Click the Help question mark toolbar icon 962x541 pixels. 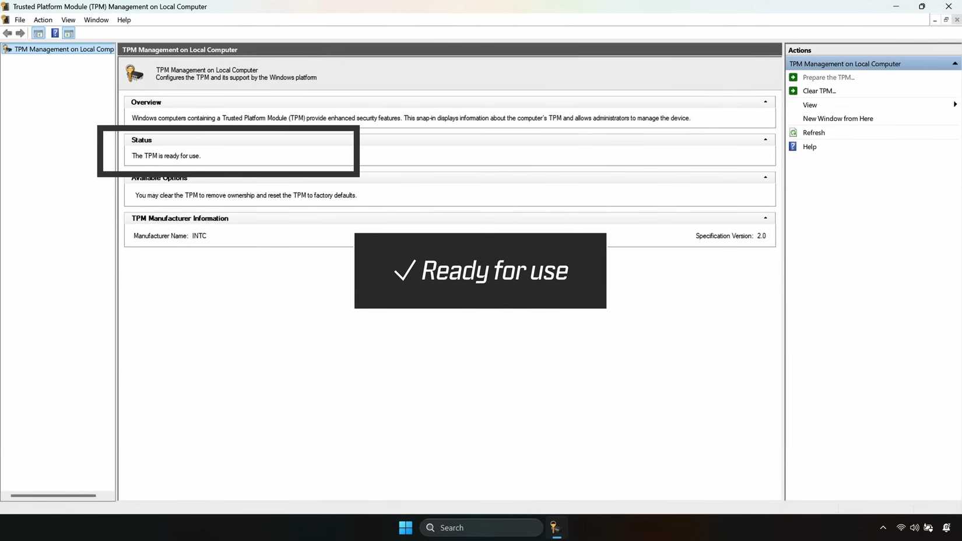tap(54, 33)
